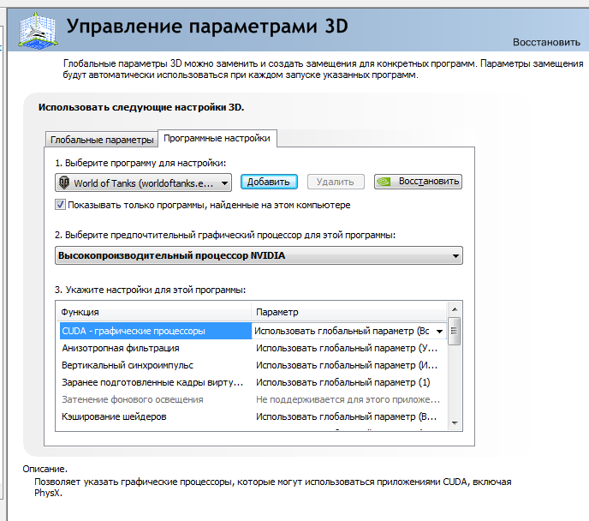The image size is (589, 521).
Task: Click 'Не поддерживается для этого приложе…' value
Action: point(348,399)
